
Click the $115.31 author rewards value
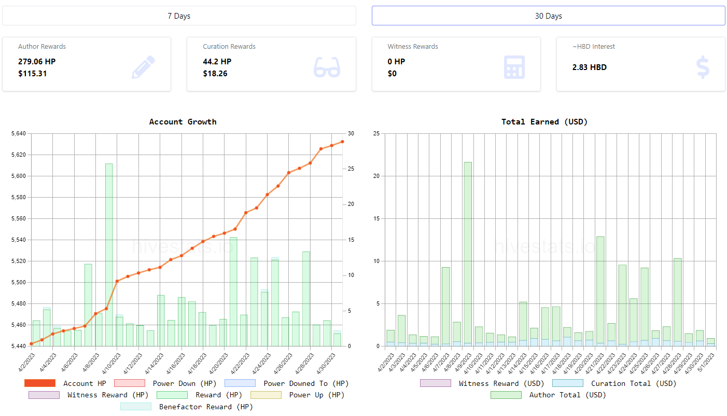[33, 74]
